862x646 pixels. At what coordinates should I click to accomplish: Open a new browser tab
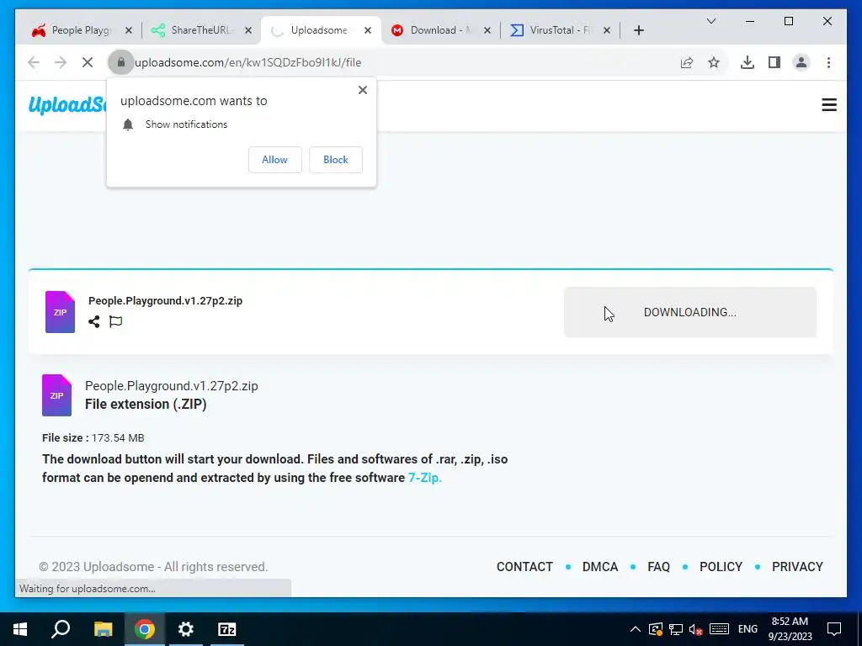(638, 30)
